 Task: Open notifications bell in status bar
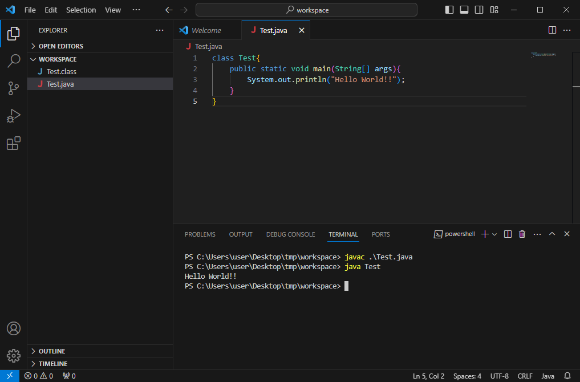coord(567,376)
